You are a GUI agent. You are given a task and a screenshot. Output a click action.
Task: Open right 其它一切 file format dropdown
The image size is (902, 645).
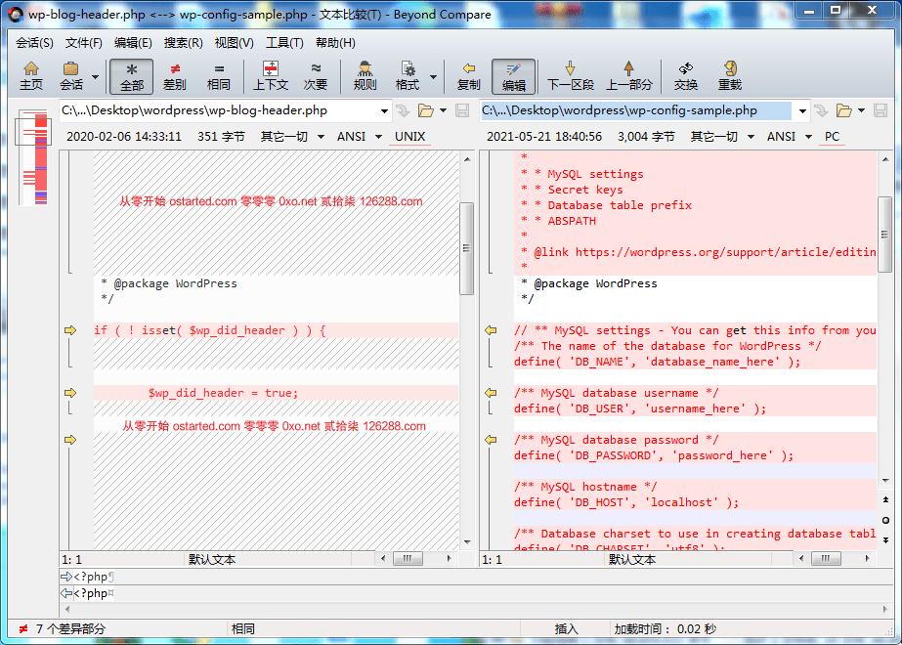coord(722,137)
